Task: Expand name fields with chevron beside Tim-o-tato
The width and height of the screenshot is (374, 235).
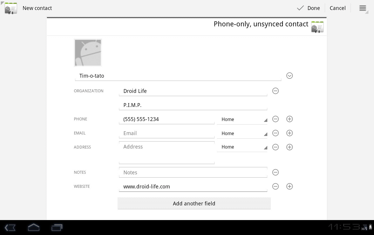Action: [289, 76]
